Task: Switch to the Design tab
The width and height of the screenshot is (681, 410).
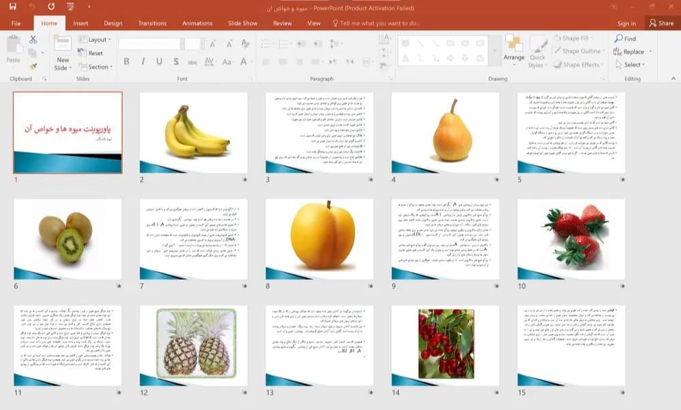Action: [113, 23]
